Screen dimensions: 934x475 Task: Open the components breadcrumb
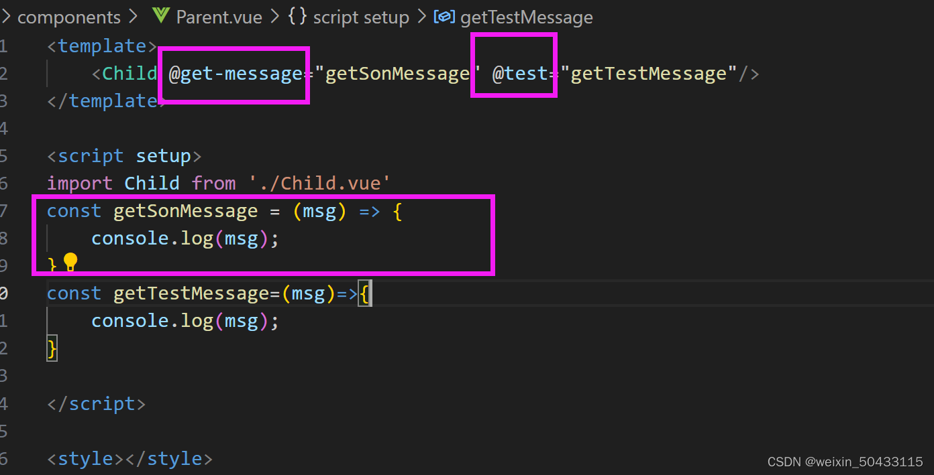(x=69, y=17)
